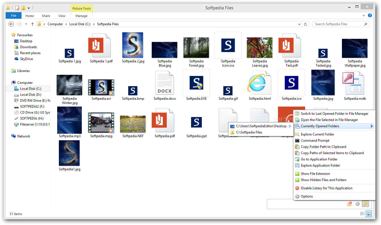Open address bar history dropdown
Image resolution: width=381 pixels, height=225 pixels.
pos(299,24)
